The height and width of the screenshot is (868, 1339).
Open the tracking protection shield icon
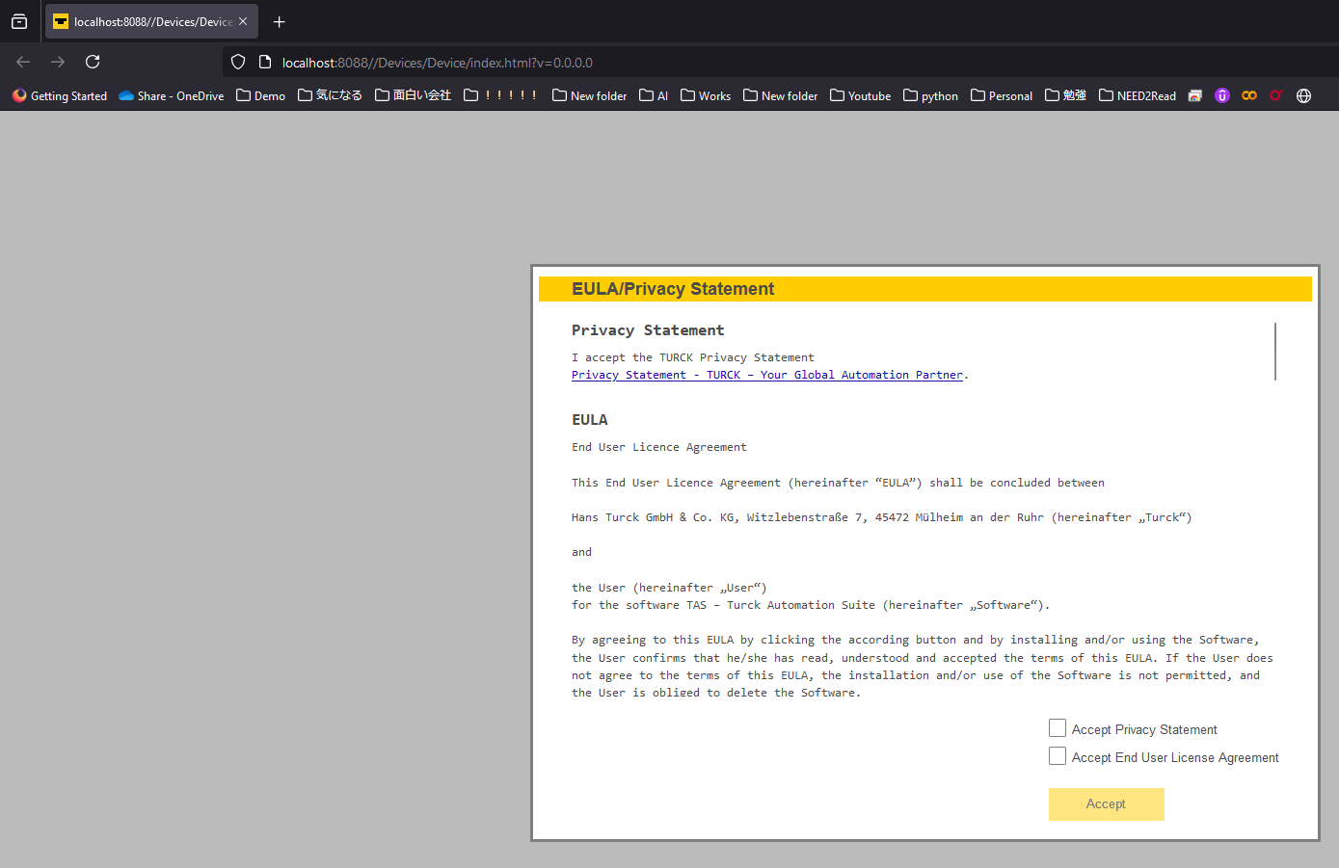click(x=238, y=63)
